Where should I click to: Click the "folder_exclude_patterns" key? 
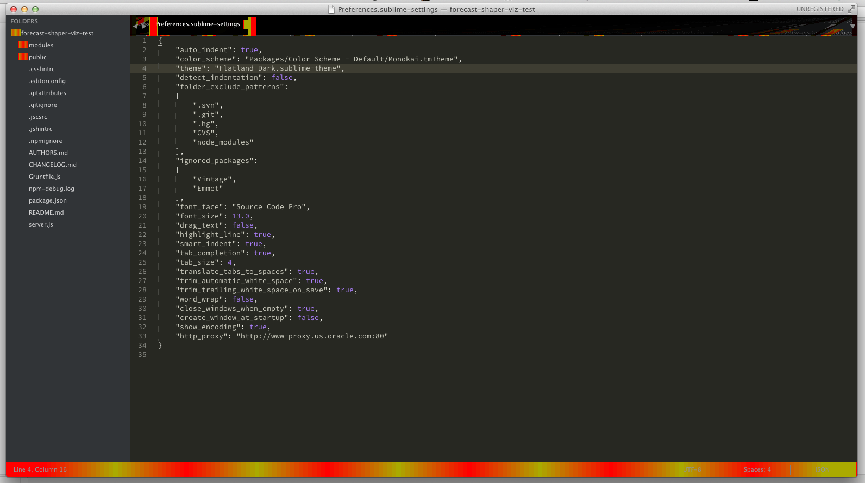230,87
